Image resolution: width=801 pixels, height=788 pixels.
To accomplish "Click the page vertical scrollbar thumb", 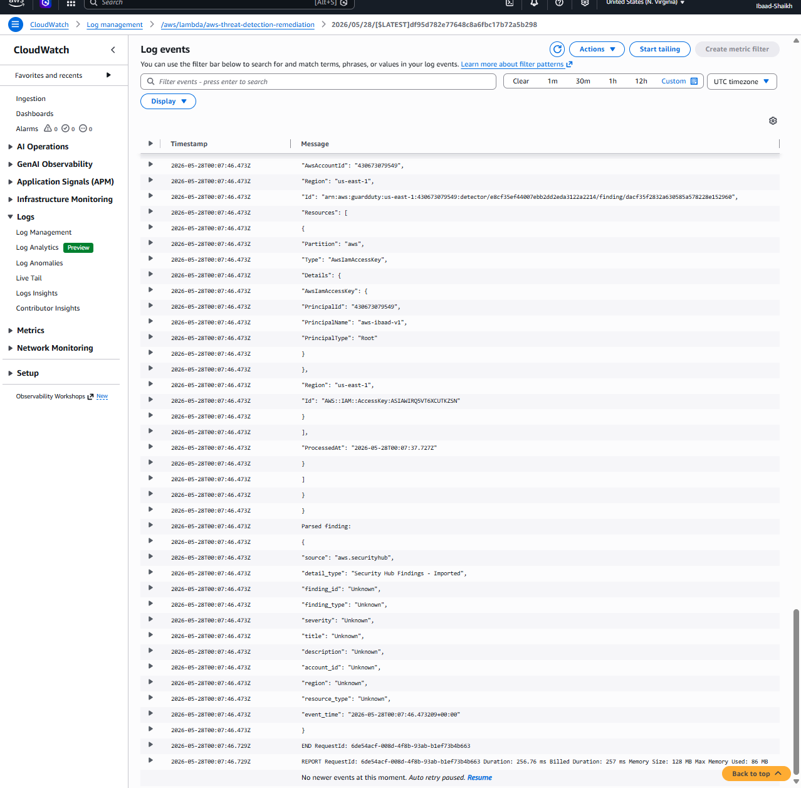I will (796, 691).
